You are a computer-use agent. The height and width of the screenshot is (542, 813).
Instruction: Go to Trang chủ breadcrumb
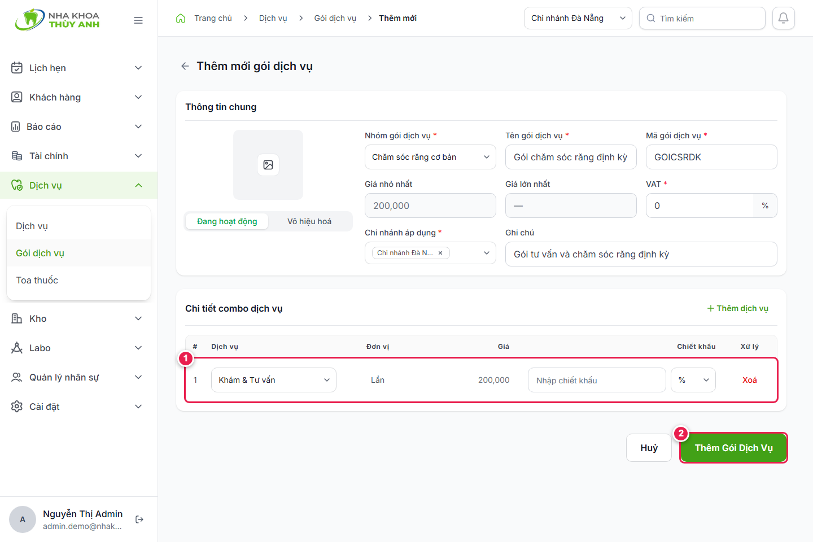(213, 18)
